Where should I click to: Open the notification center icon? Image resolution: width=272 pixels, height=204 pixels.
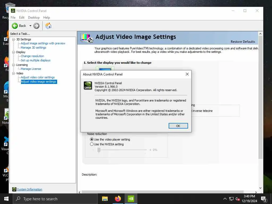click(264, 199)
